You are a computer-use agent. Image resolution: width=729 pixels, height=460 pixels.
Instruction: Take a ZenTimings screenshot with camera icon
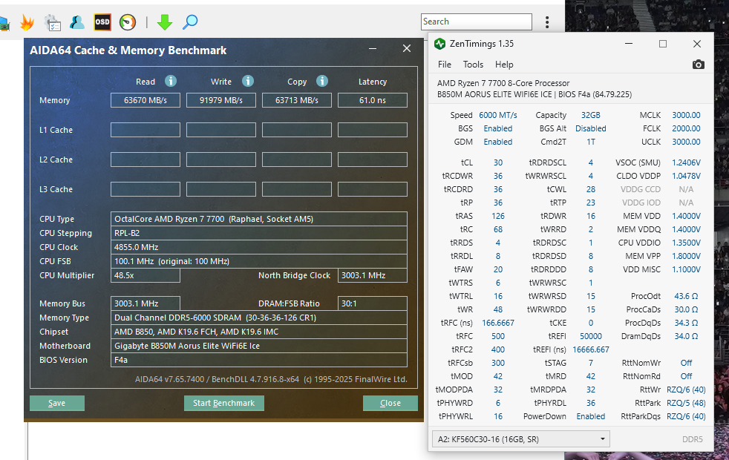pyautogui.click(x=698, y=65)
